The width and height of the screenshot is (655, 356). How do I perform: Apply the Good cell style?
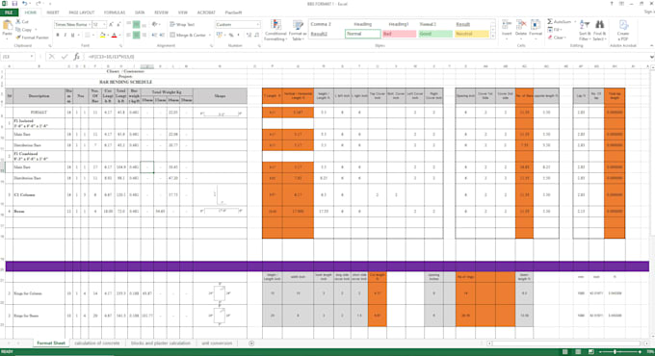(x=435, y=34)
